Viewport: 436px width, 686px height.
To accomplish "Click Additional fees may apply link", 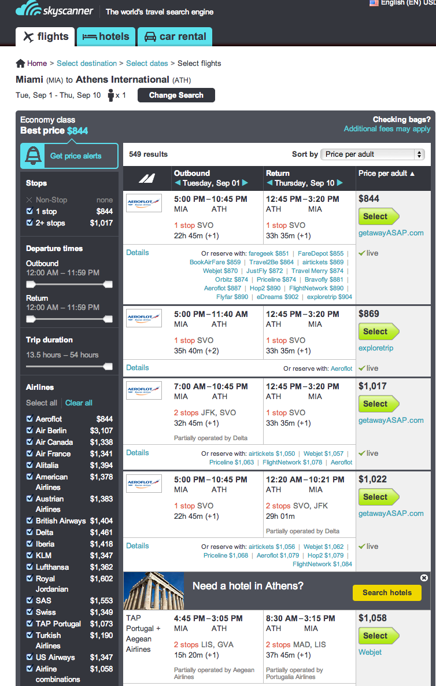I will tap(387, 128).
